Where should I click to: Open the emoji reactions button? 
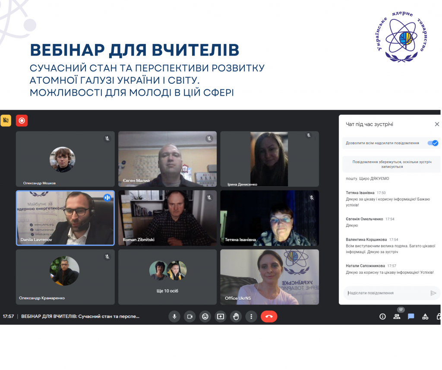tap(205, 317)
